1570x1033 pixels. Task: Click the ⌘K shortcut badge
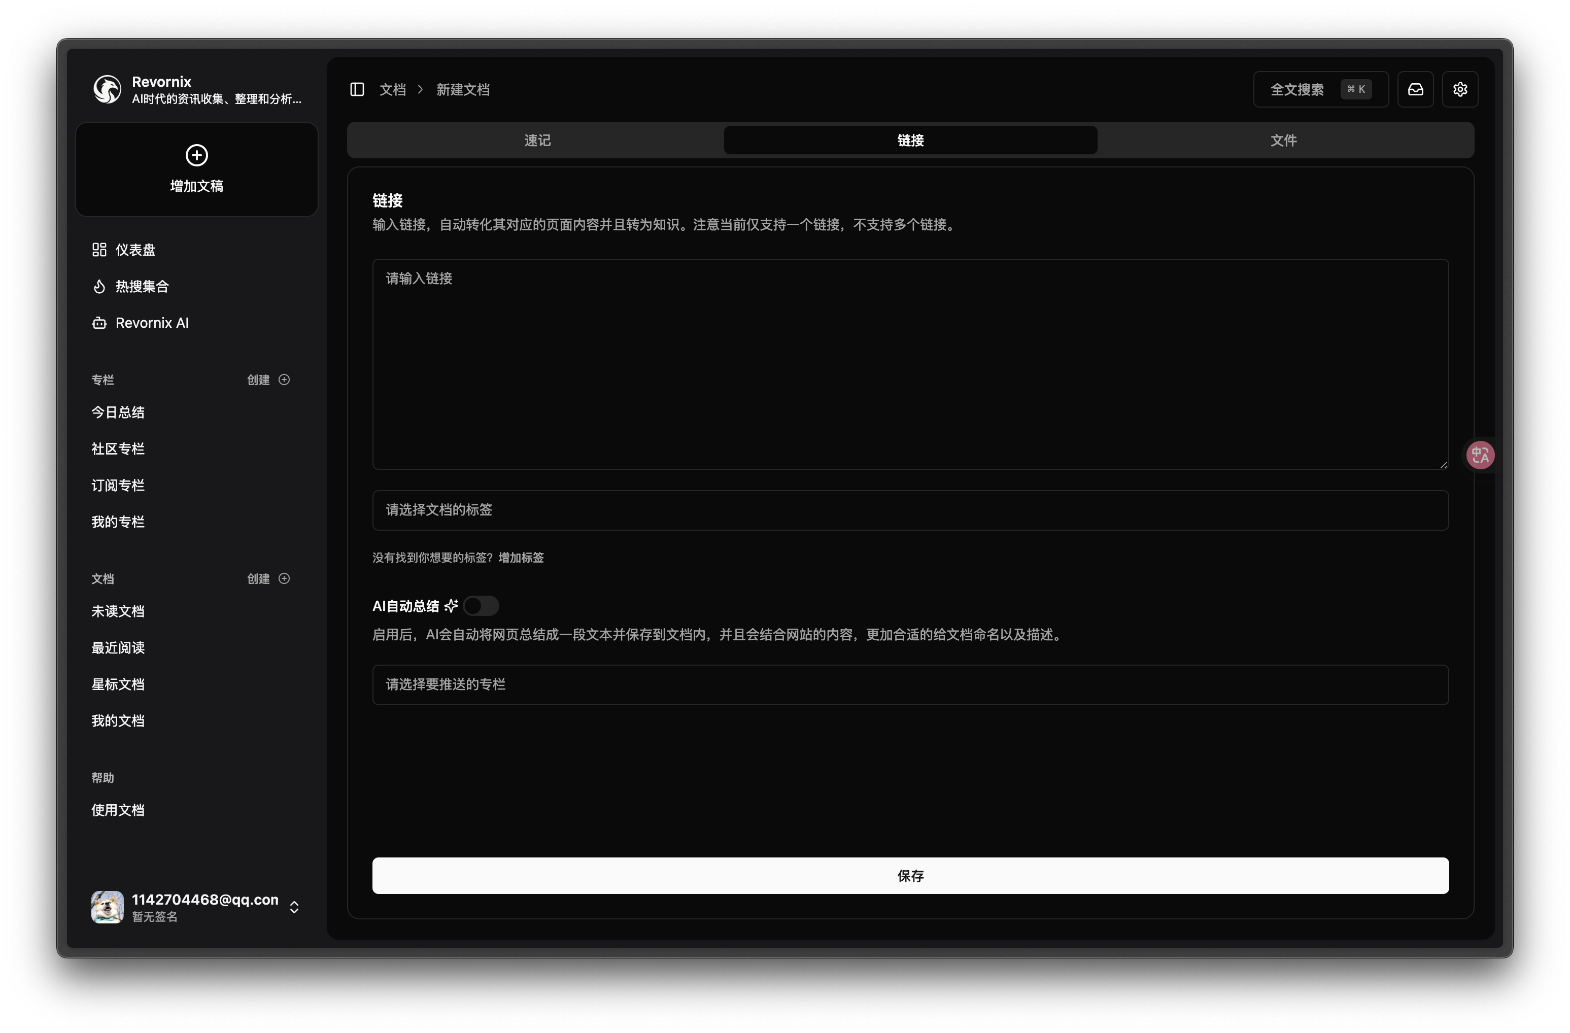tap(1356, 89)
